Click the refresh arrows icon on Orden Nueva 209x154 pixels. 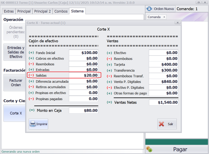click(149, 9)
